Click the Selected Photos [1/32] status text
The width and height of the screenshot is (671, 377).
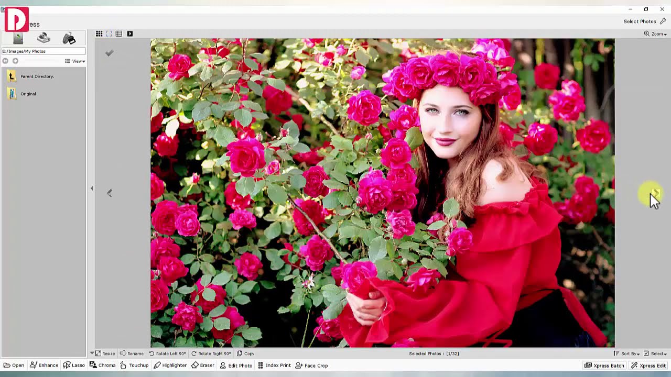pos(434,353)
